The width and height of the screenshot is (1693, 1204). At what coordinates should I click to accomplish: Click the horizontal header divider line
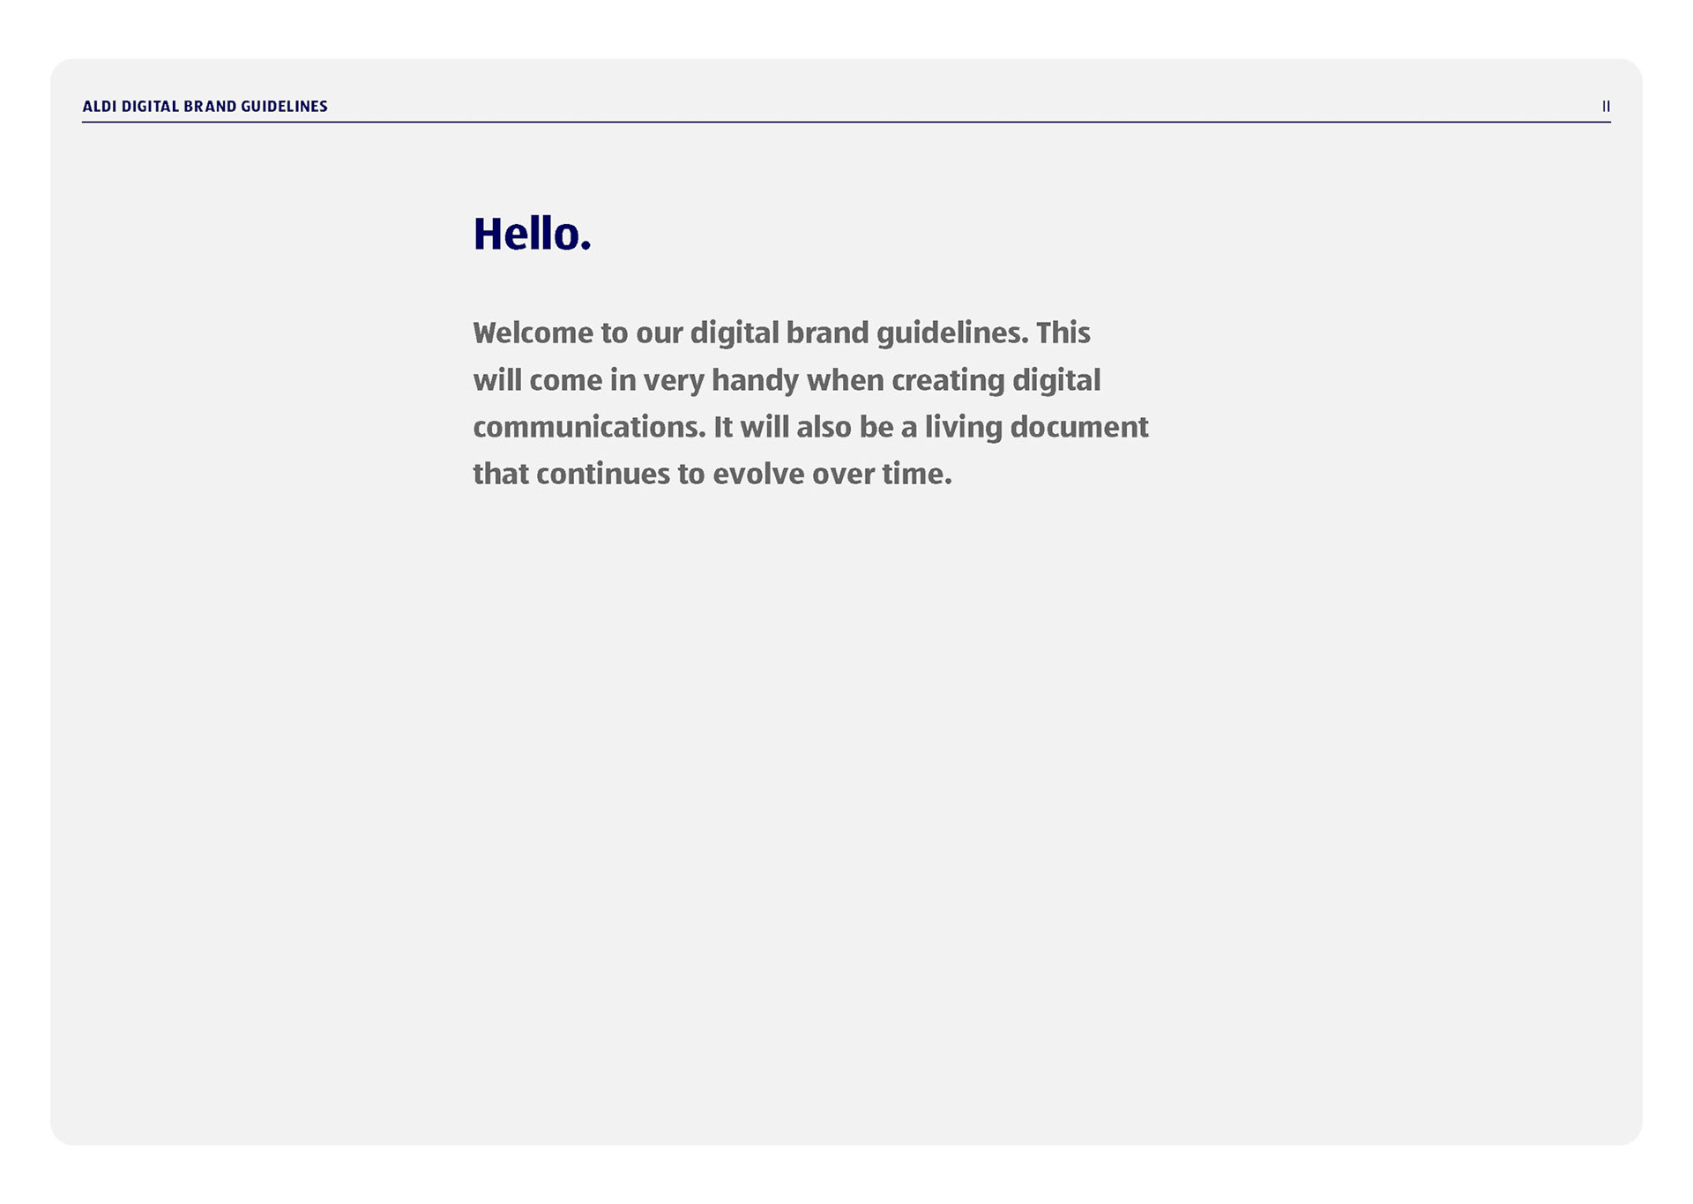tap(846, 122)
